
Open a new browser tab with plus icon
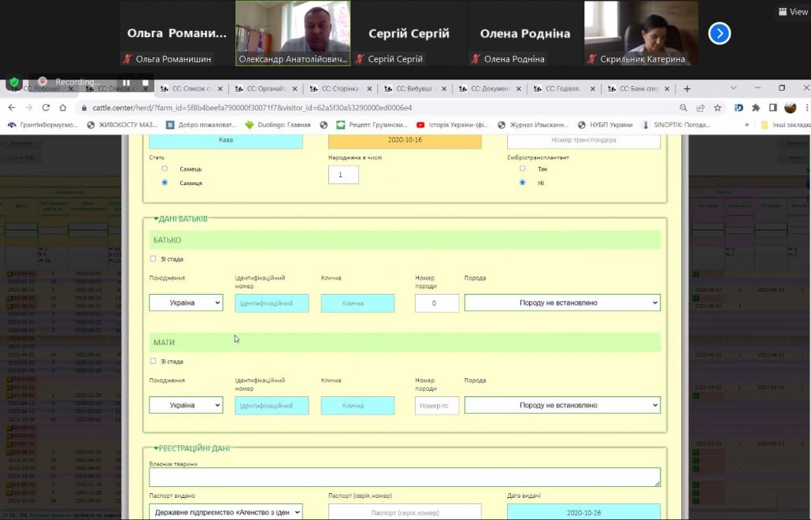pos(687,89)
